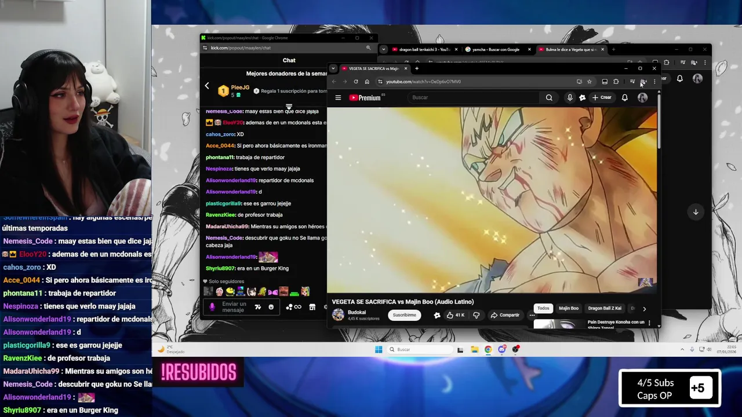Open the YouTube hamburger guide menu
The image size is (742, 417).
(x=338, y=97)
